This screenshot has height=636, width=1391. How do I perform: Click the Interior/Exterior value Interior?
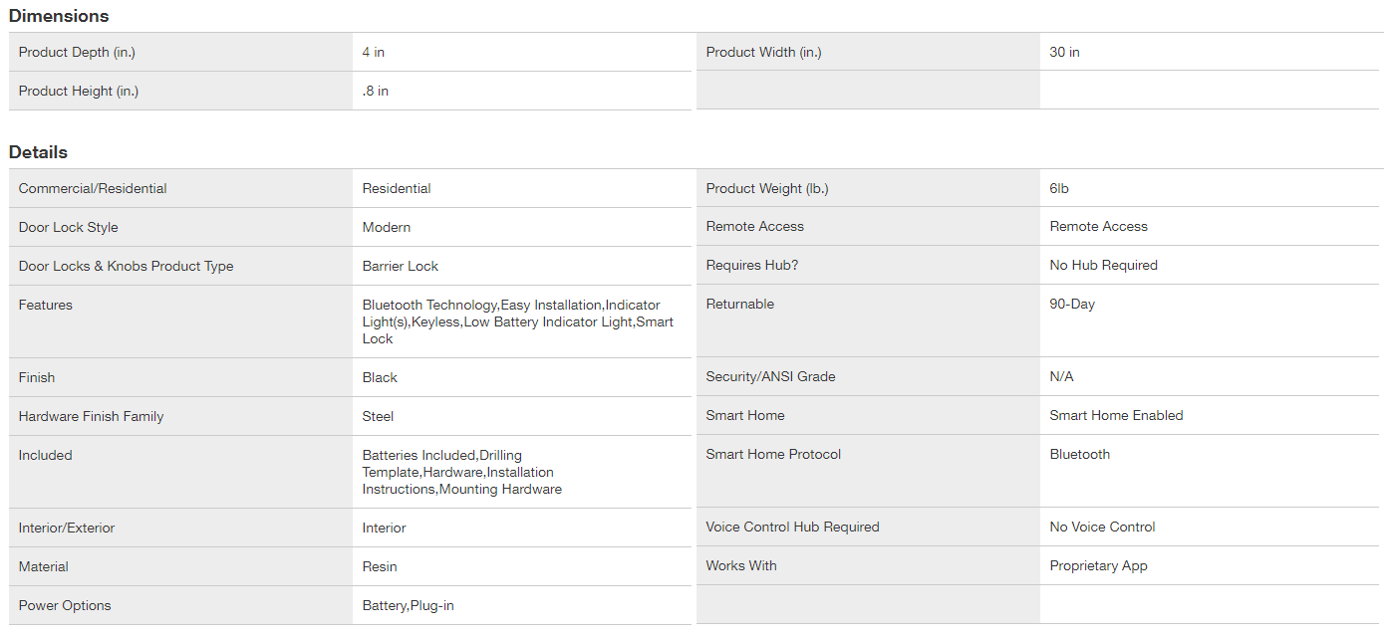pos(385,528)
